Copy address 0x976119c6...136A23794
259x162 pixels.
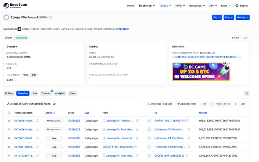(187, 121)
